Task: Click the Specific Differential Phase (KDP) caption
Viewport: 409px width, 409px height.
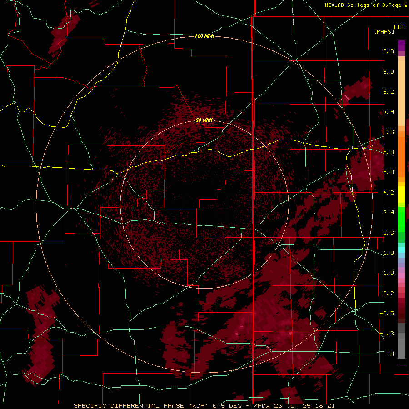Action: coord(141,406)
